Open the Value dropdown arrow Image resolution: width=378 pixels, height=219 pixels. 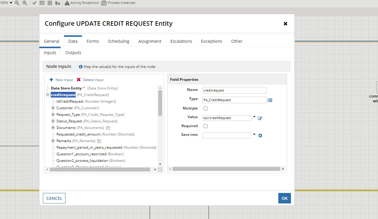tap(254, 117)
